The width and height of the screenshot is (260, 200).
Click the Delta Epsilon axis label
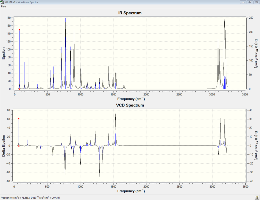(3, 146)
